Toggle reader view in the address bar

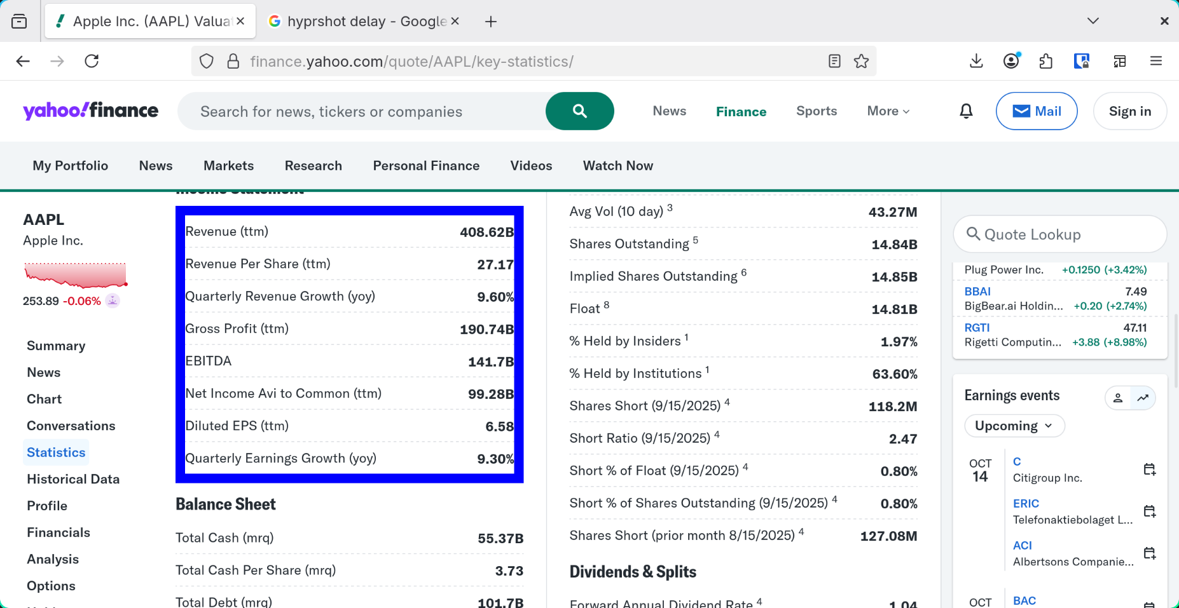click(834, 61)
